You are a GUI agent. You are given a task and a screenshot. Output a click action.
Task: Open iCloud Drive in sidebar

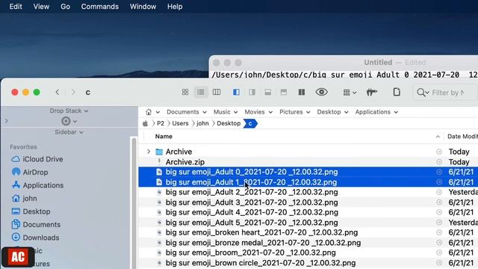(37, 159)
